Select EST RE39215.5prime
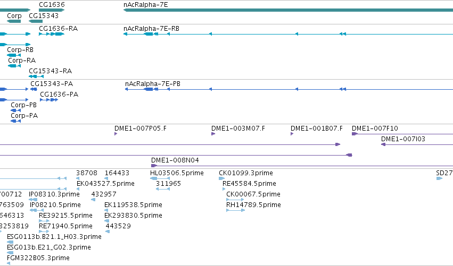Image resolution: width=453 pixels, height=266 pixels. pos(66,216)
